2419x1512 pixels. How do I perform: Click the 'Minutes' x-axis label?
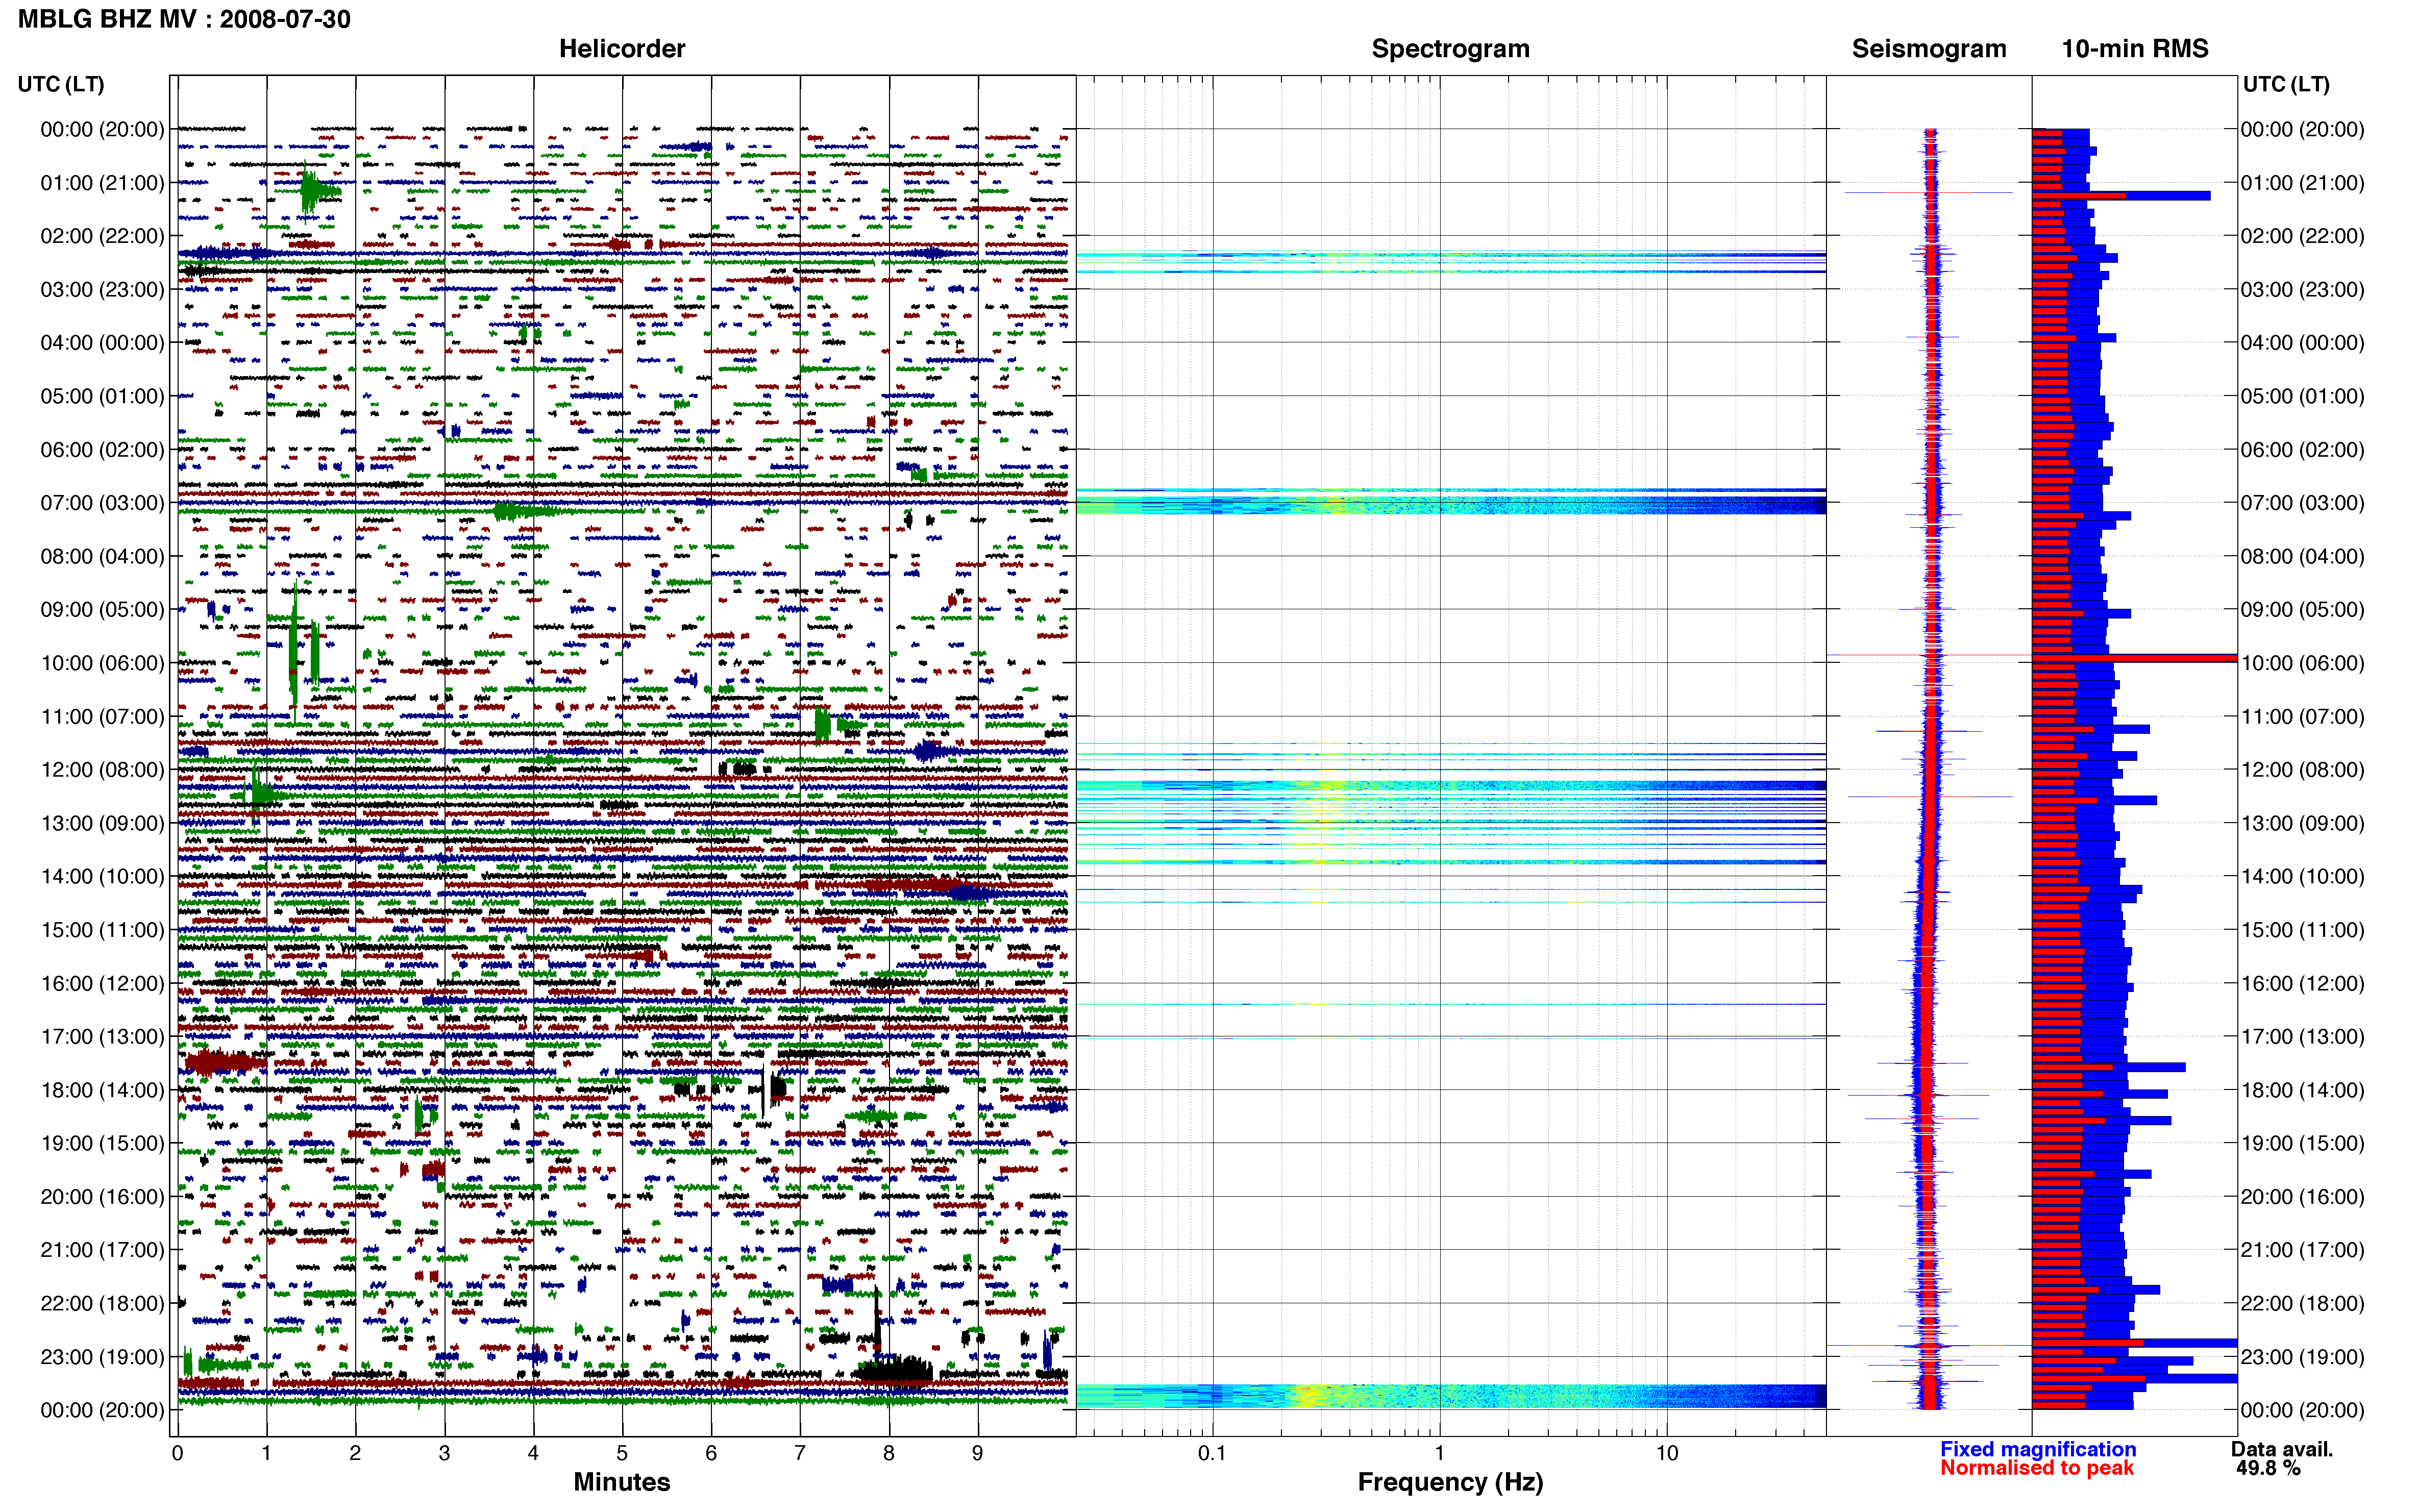(622, 1482)
